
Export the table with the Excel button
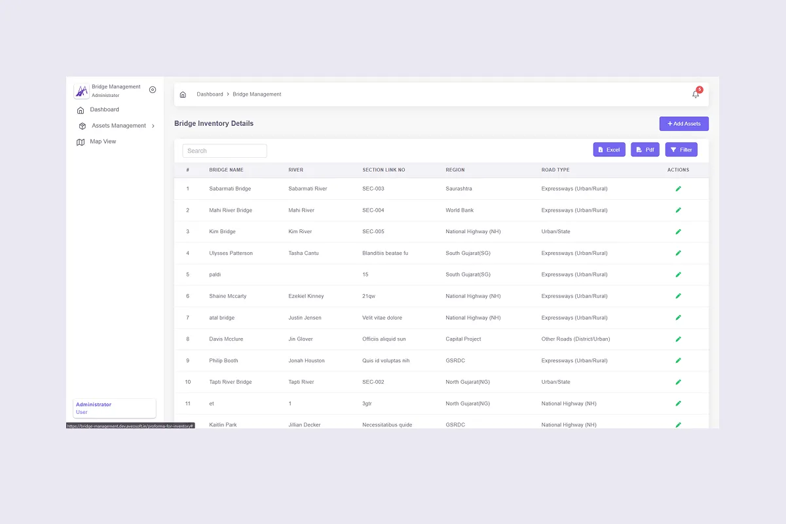click(x=609, y=149)
